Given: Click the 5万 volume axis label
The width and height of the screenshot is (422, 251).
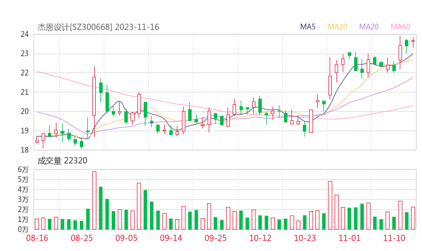Looking at the screenshot, I should pos(23,179).
